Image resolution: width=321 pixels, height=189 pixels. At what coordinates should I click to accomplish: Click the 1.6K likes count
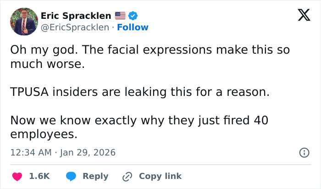coord(39,176)
